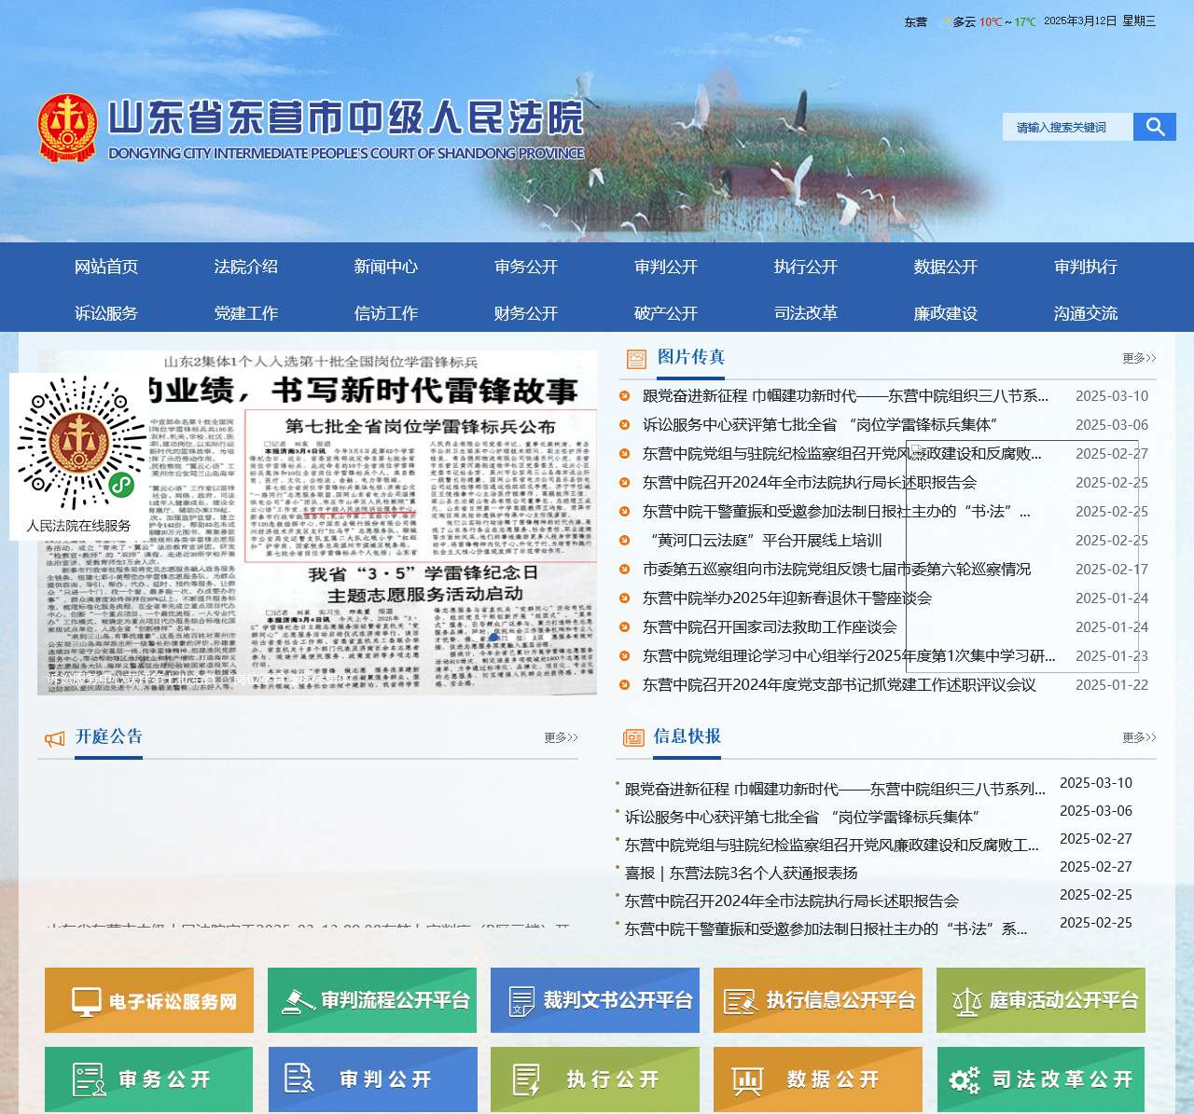Expand 更多 in 图片传真 section
1194x1114 pixels.
[x=1139, y=358]
